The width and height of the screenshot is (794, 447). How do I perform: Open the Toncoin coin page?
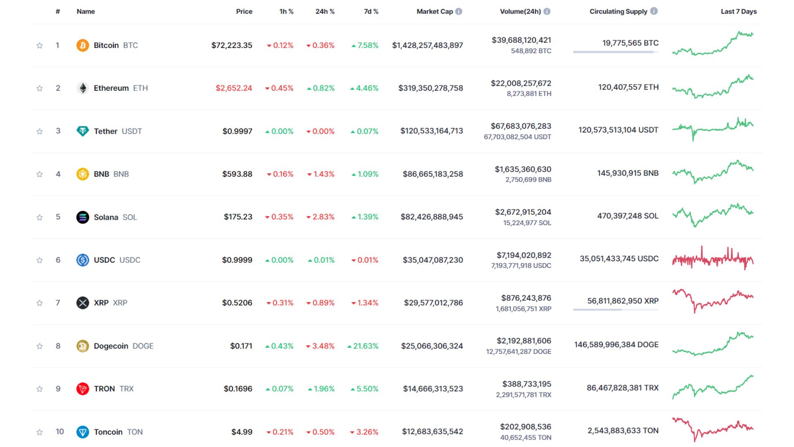(x=108, y=432)
